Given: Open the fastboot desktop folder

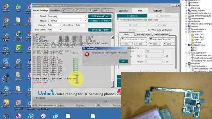Looking at the screenshot, I should tap(18, 90).
